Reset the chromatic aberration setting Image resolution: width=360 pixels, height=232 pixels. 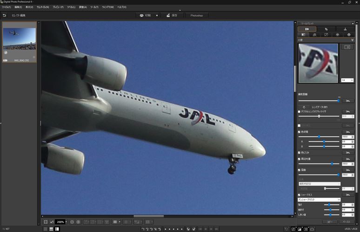pos(348,132)
